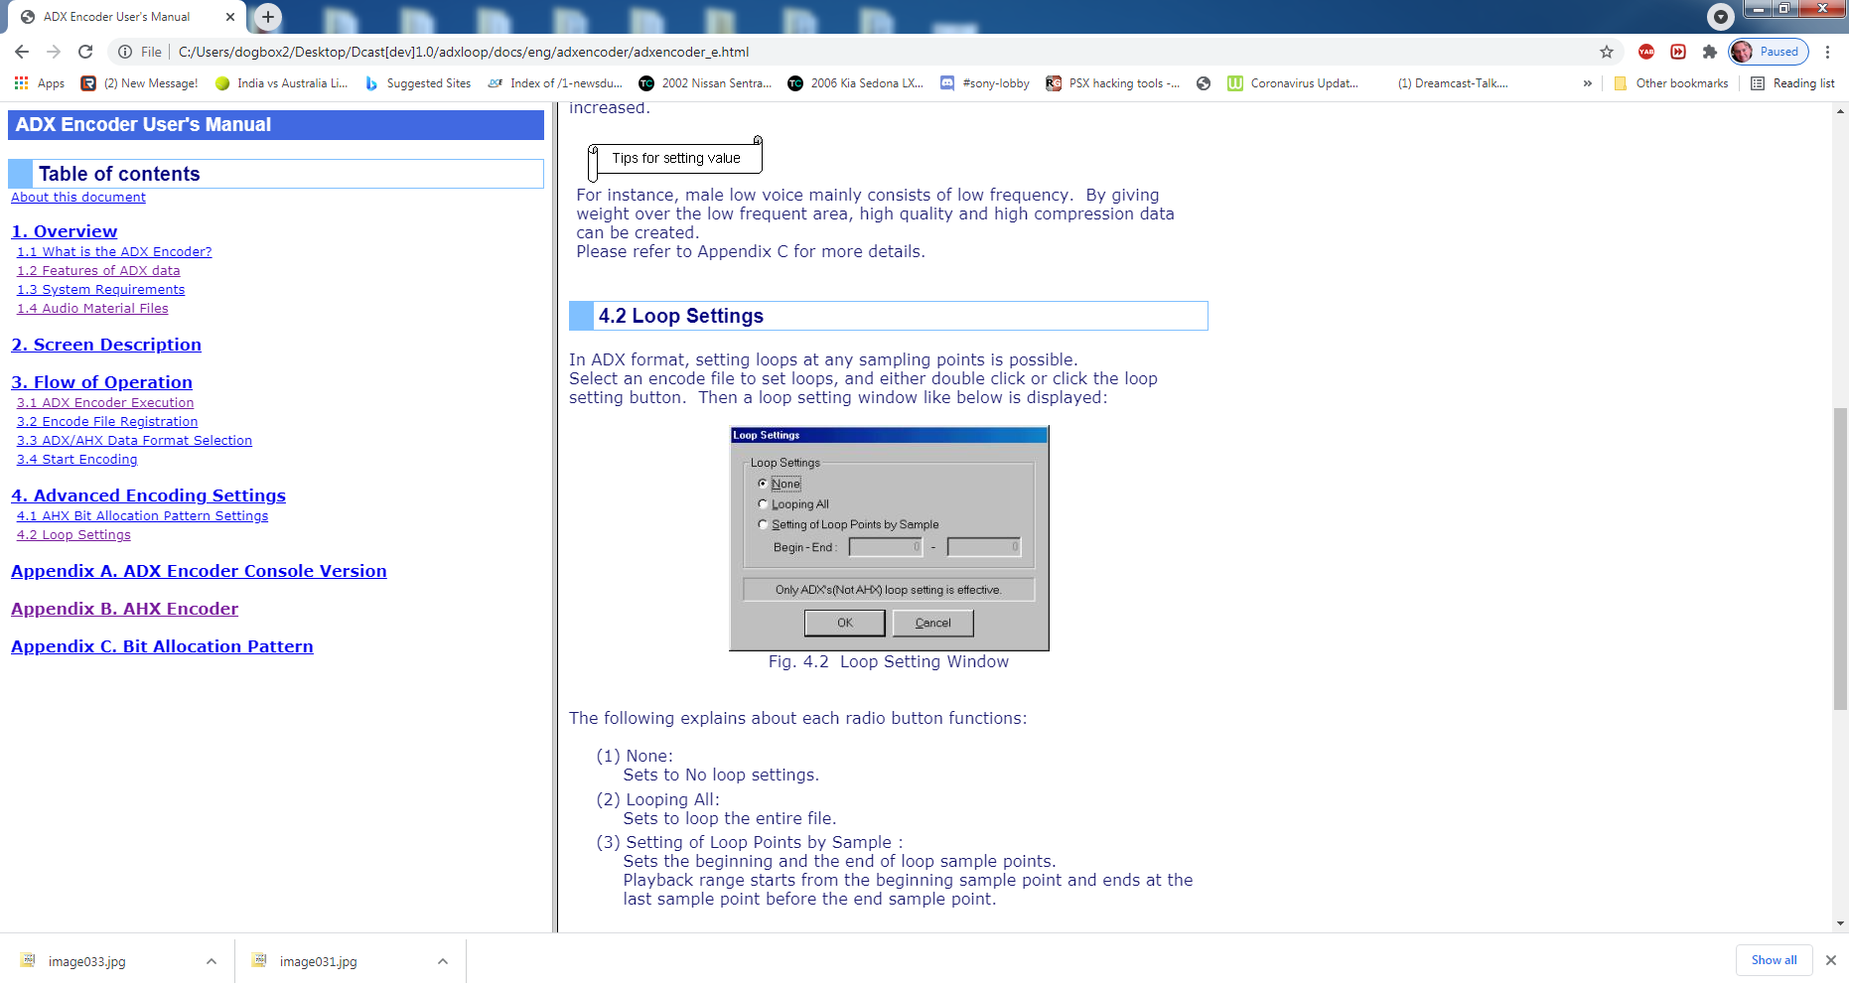
Task: Open 4.2 Loop Settings link
Action: (x=73, y=535)
